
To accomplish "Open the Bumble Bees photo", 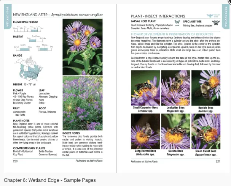I will (x=206, y=88).
